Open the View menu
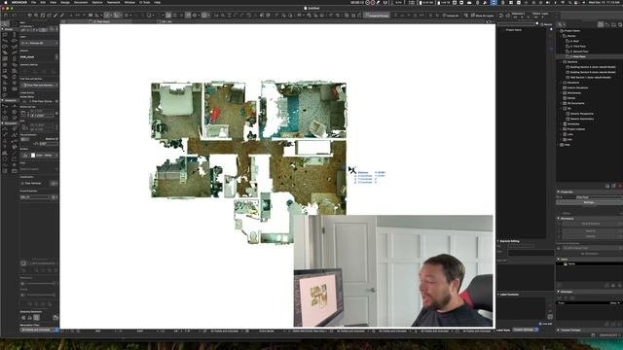Image resolution: width=623 pixels, height=350 pixels. click(53, 2)
